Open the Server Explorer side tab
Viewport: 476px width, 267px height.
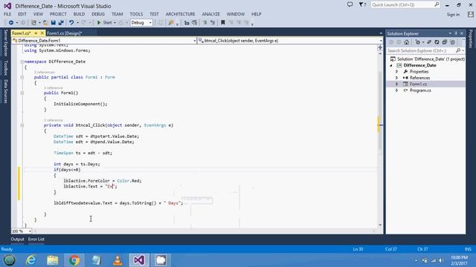[5, 43]
